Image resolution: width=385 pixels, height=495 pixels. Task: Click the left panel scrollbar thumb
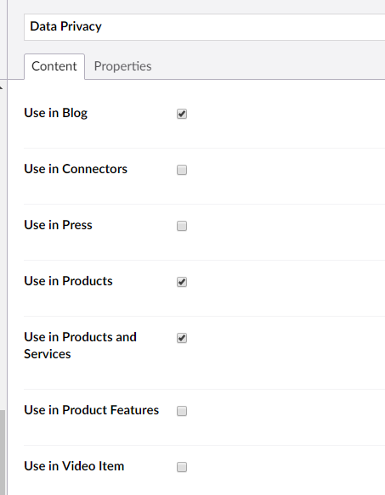[3, 453]
